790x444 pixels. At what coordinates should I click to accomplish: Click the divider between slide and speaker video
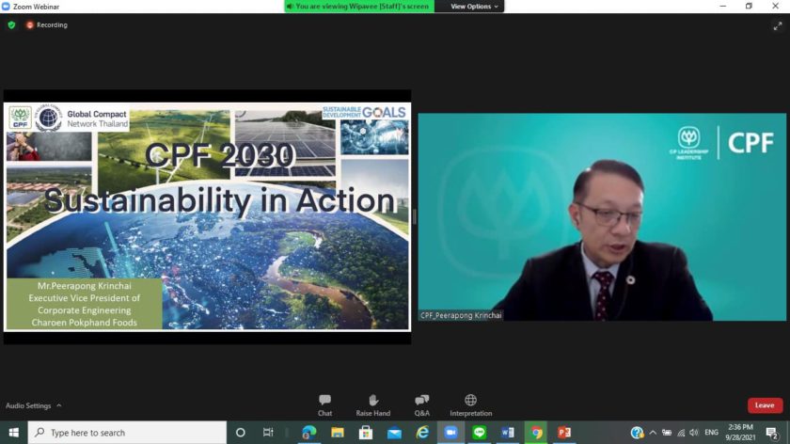tap(414, 216)
